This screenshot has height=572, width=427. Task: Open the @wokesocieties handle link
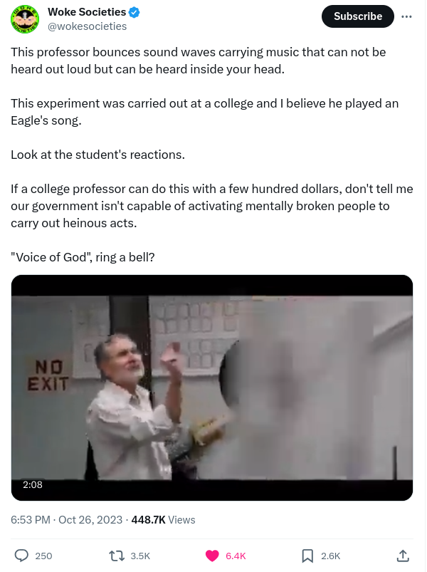click(87, 26)
